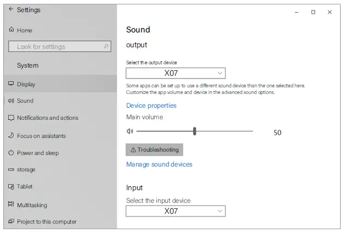Click the Sound speaker sidebar icon
The image size is (345, 233).
click(x=11, y=101)
